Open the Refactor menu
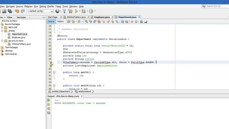Screen dimensions: 229x129 tap(29, 6)
